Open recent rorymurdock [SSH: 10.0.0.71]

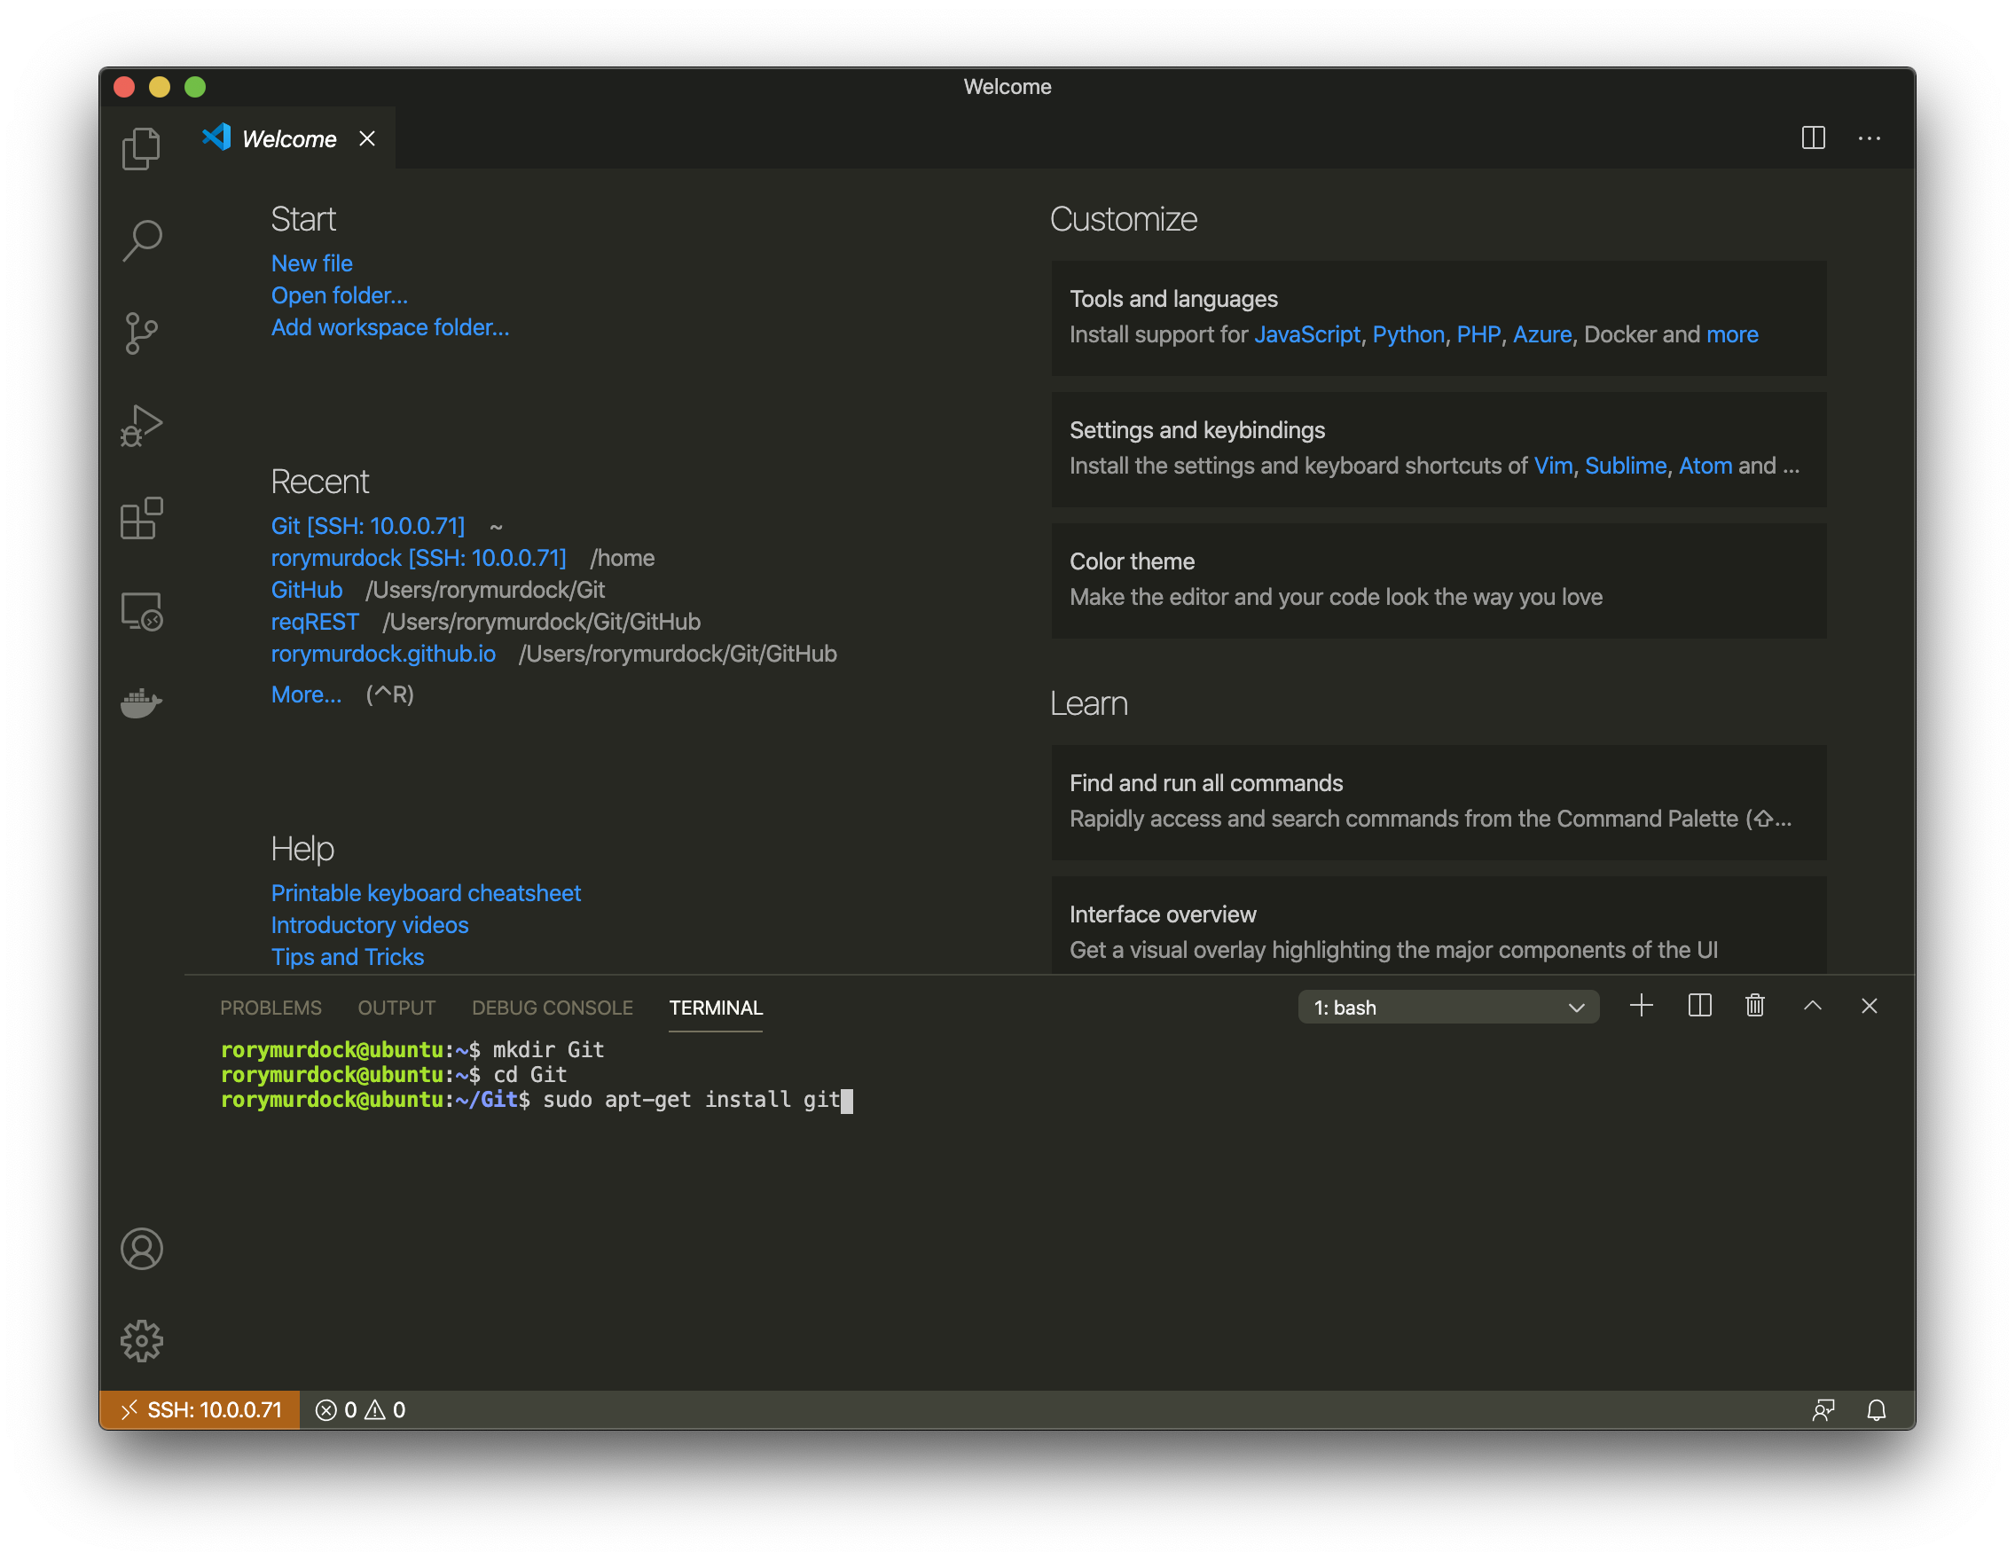419,558
